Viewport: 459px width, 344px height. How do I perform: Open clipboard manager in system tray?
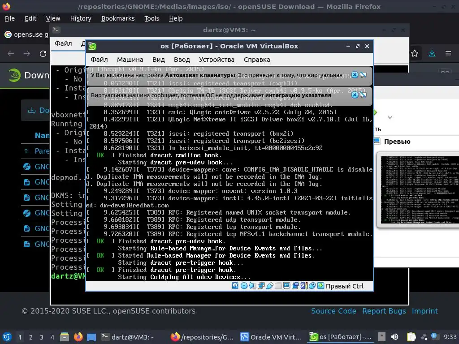click(x=411, y=337)
